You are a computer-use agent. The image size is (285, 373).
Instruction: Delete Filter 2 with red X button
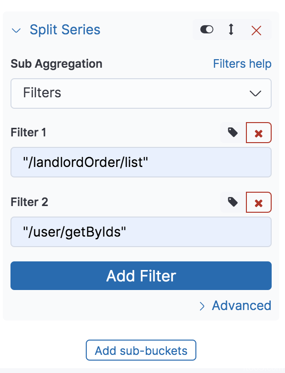[259, 202]
